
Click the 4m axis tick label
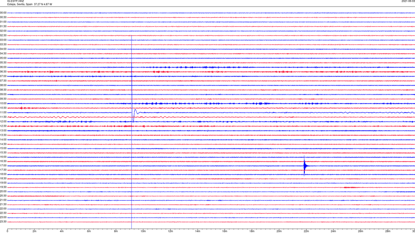click(x=62, y=231)
